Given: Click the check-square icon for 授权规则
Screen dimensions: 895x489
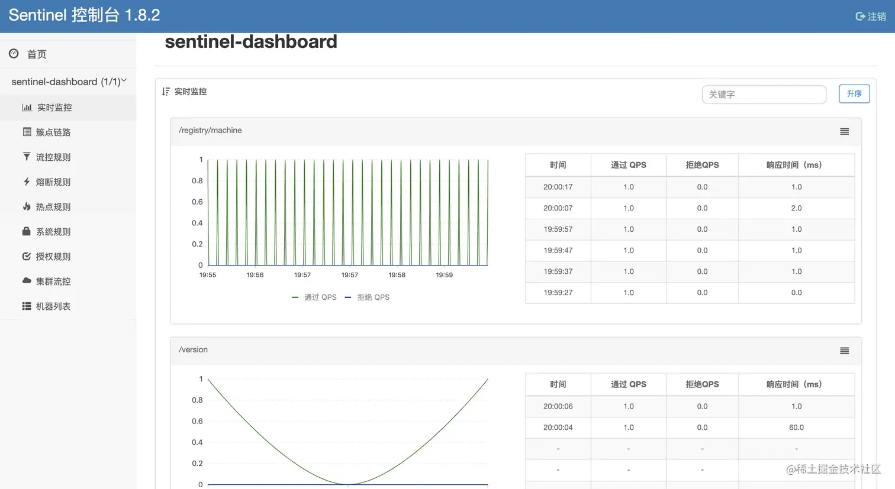Looking at the screenshot, I should click(27, 256).
